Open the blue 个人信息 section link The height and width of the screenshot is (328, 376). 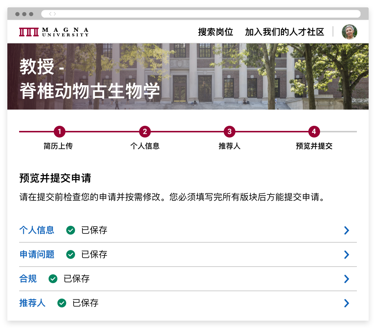[x=37, y=230]
